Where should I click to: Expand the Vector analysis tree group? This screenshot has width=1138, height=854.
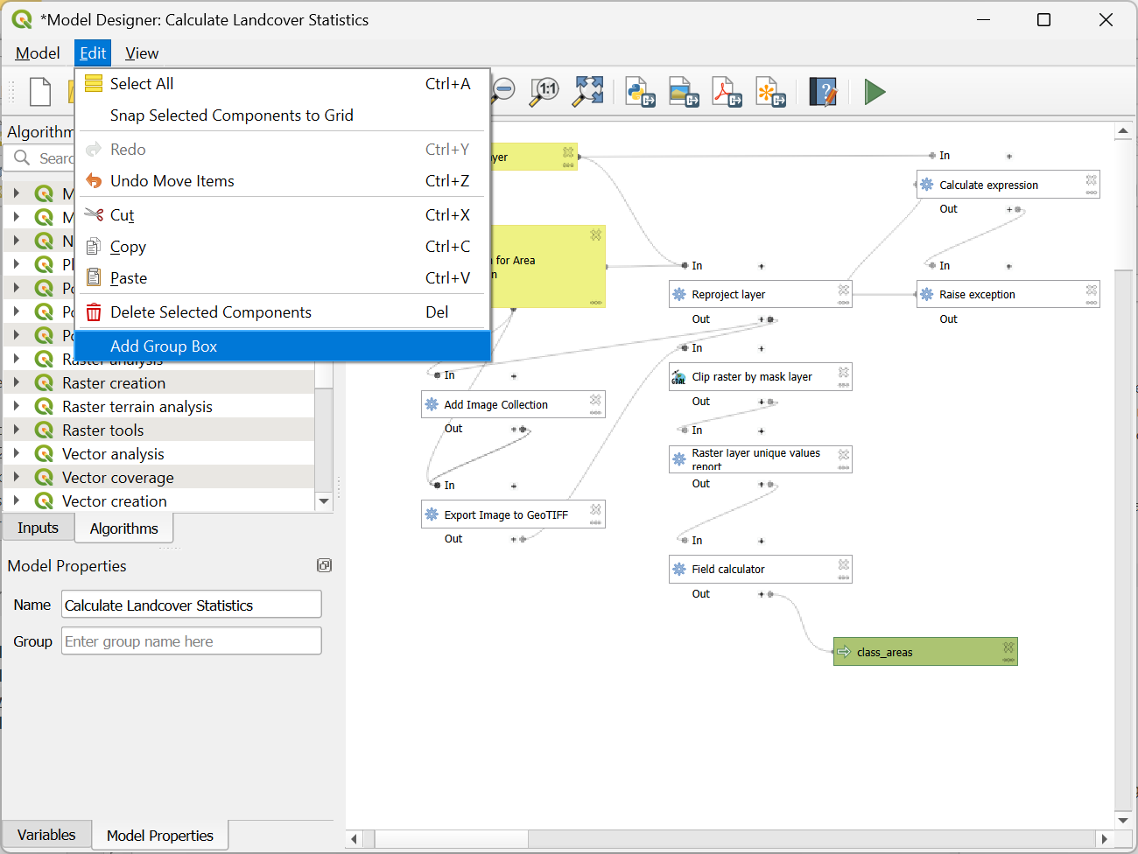click(17, 453)
